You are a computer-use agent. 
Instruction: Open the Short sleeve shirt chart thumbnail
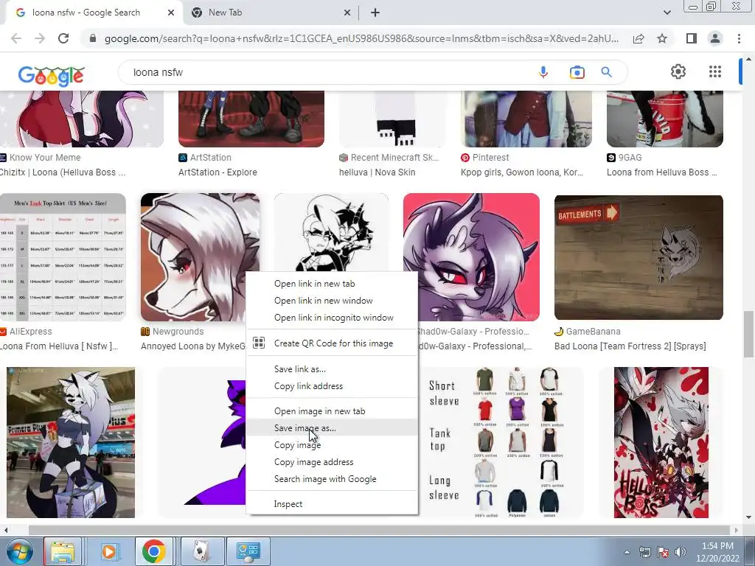tap(501, 442)
